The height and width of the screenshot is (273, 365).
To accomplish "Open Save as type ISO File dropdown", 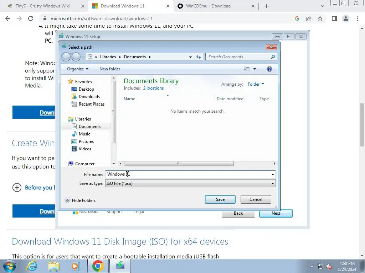I will click(x=190, y=183).
